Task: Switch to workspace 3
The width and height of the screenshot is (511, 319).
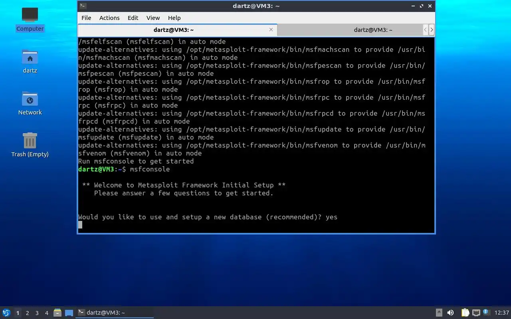Action: tap(37, 313)
